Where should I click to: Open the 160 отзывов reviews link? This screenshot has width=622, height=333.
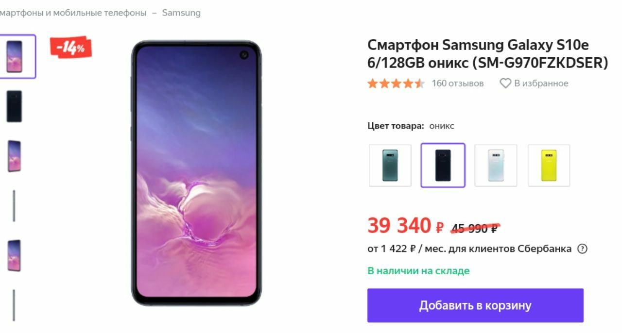tap(458, 83)
